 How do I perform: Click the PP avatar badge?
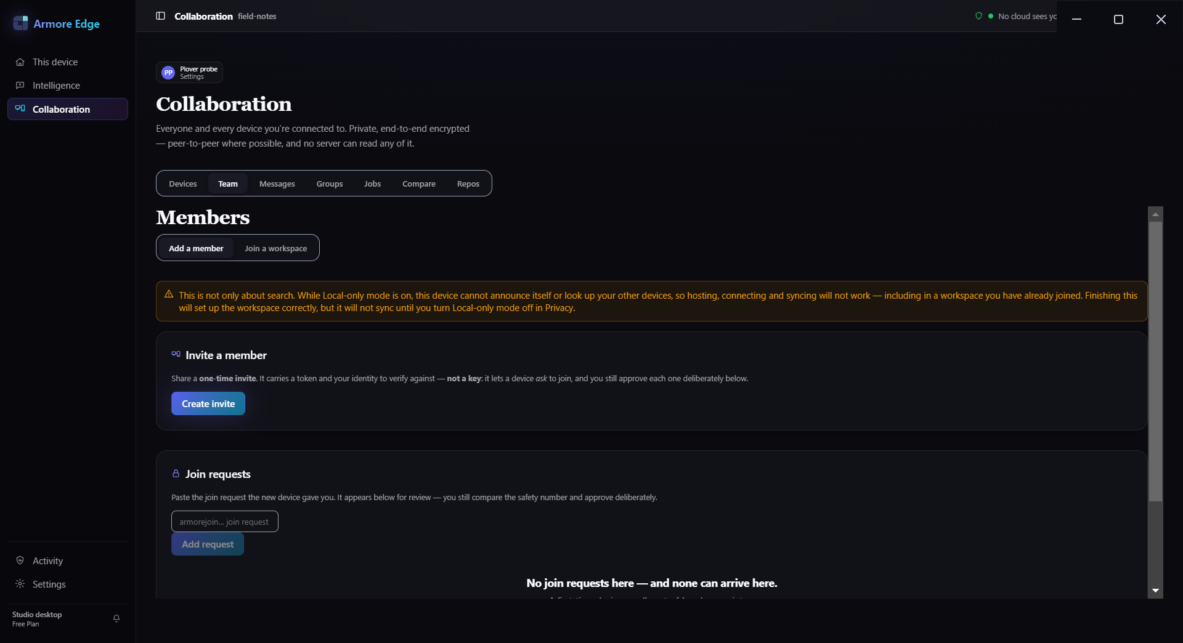168,73
